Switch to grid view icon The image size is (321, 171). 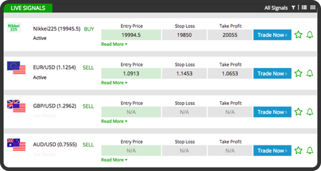click(x=313, y=8)
